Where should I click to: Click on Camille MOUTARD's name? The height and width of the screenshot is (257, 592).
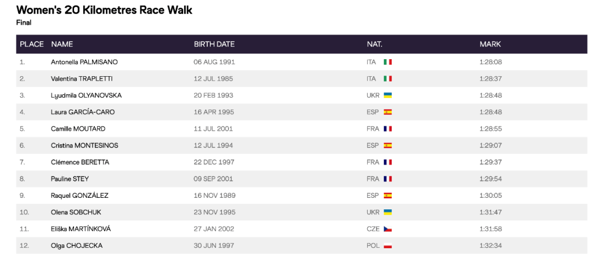coord(78,129)
